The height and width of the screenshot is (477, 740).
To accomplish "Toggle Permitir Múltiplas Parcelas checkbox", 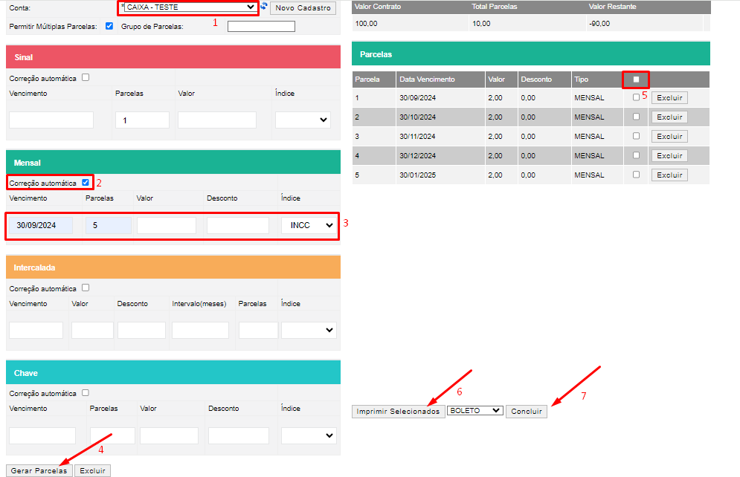I will 109,26.
